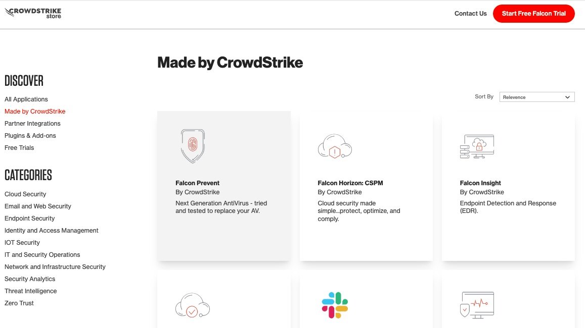Image resolution: width=585 pixels, height=328 pixels.
Task: Select Plugins & Add-ons
Action: pyautogui.click(x=30, y=135)
